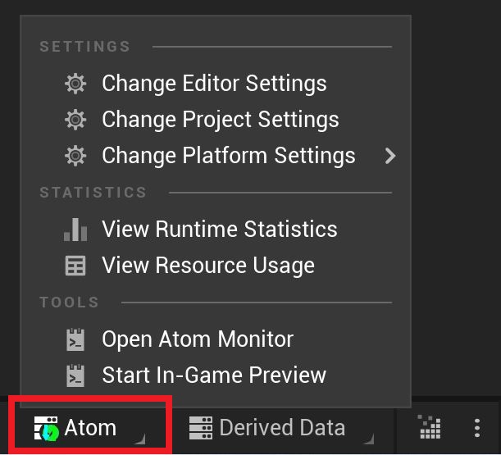
Task: Choose View Resource Usage entry
Action: [209, 266]
